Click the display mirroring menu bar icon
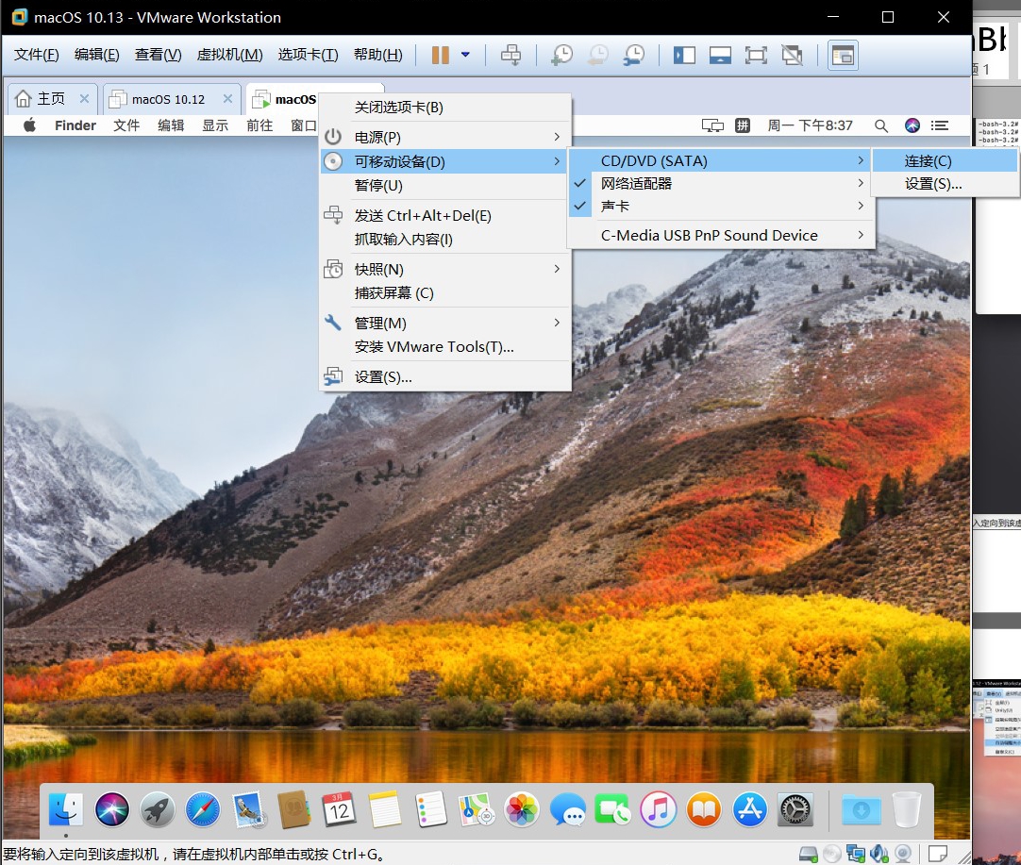1021x865 pixels. point(712,125)
